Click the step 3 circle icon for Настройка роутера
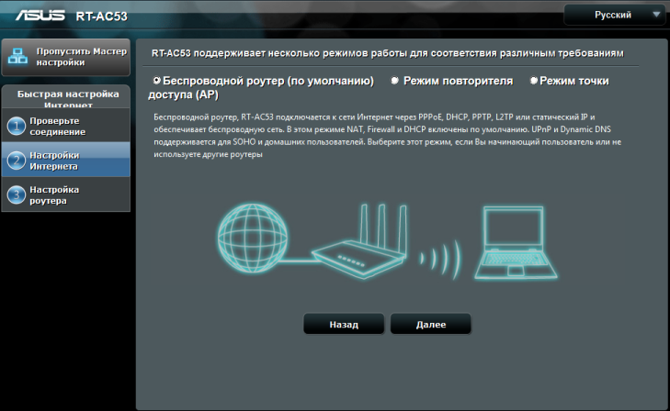The width and height of the screenshot is (670, 411). 17,195
